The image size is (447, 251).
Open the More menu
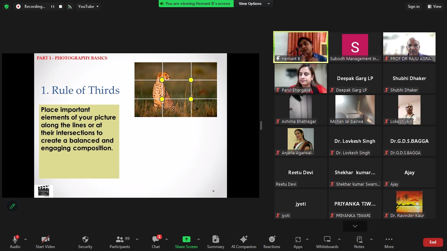tap(389, 242)
